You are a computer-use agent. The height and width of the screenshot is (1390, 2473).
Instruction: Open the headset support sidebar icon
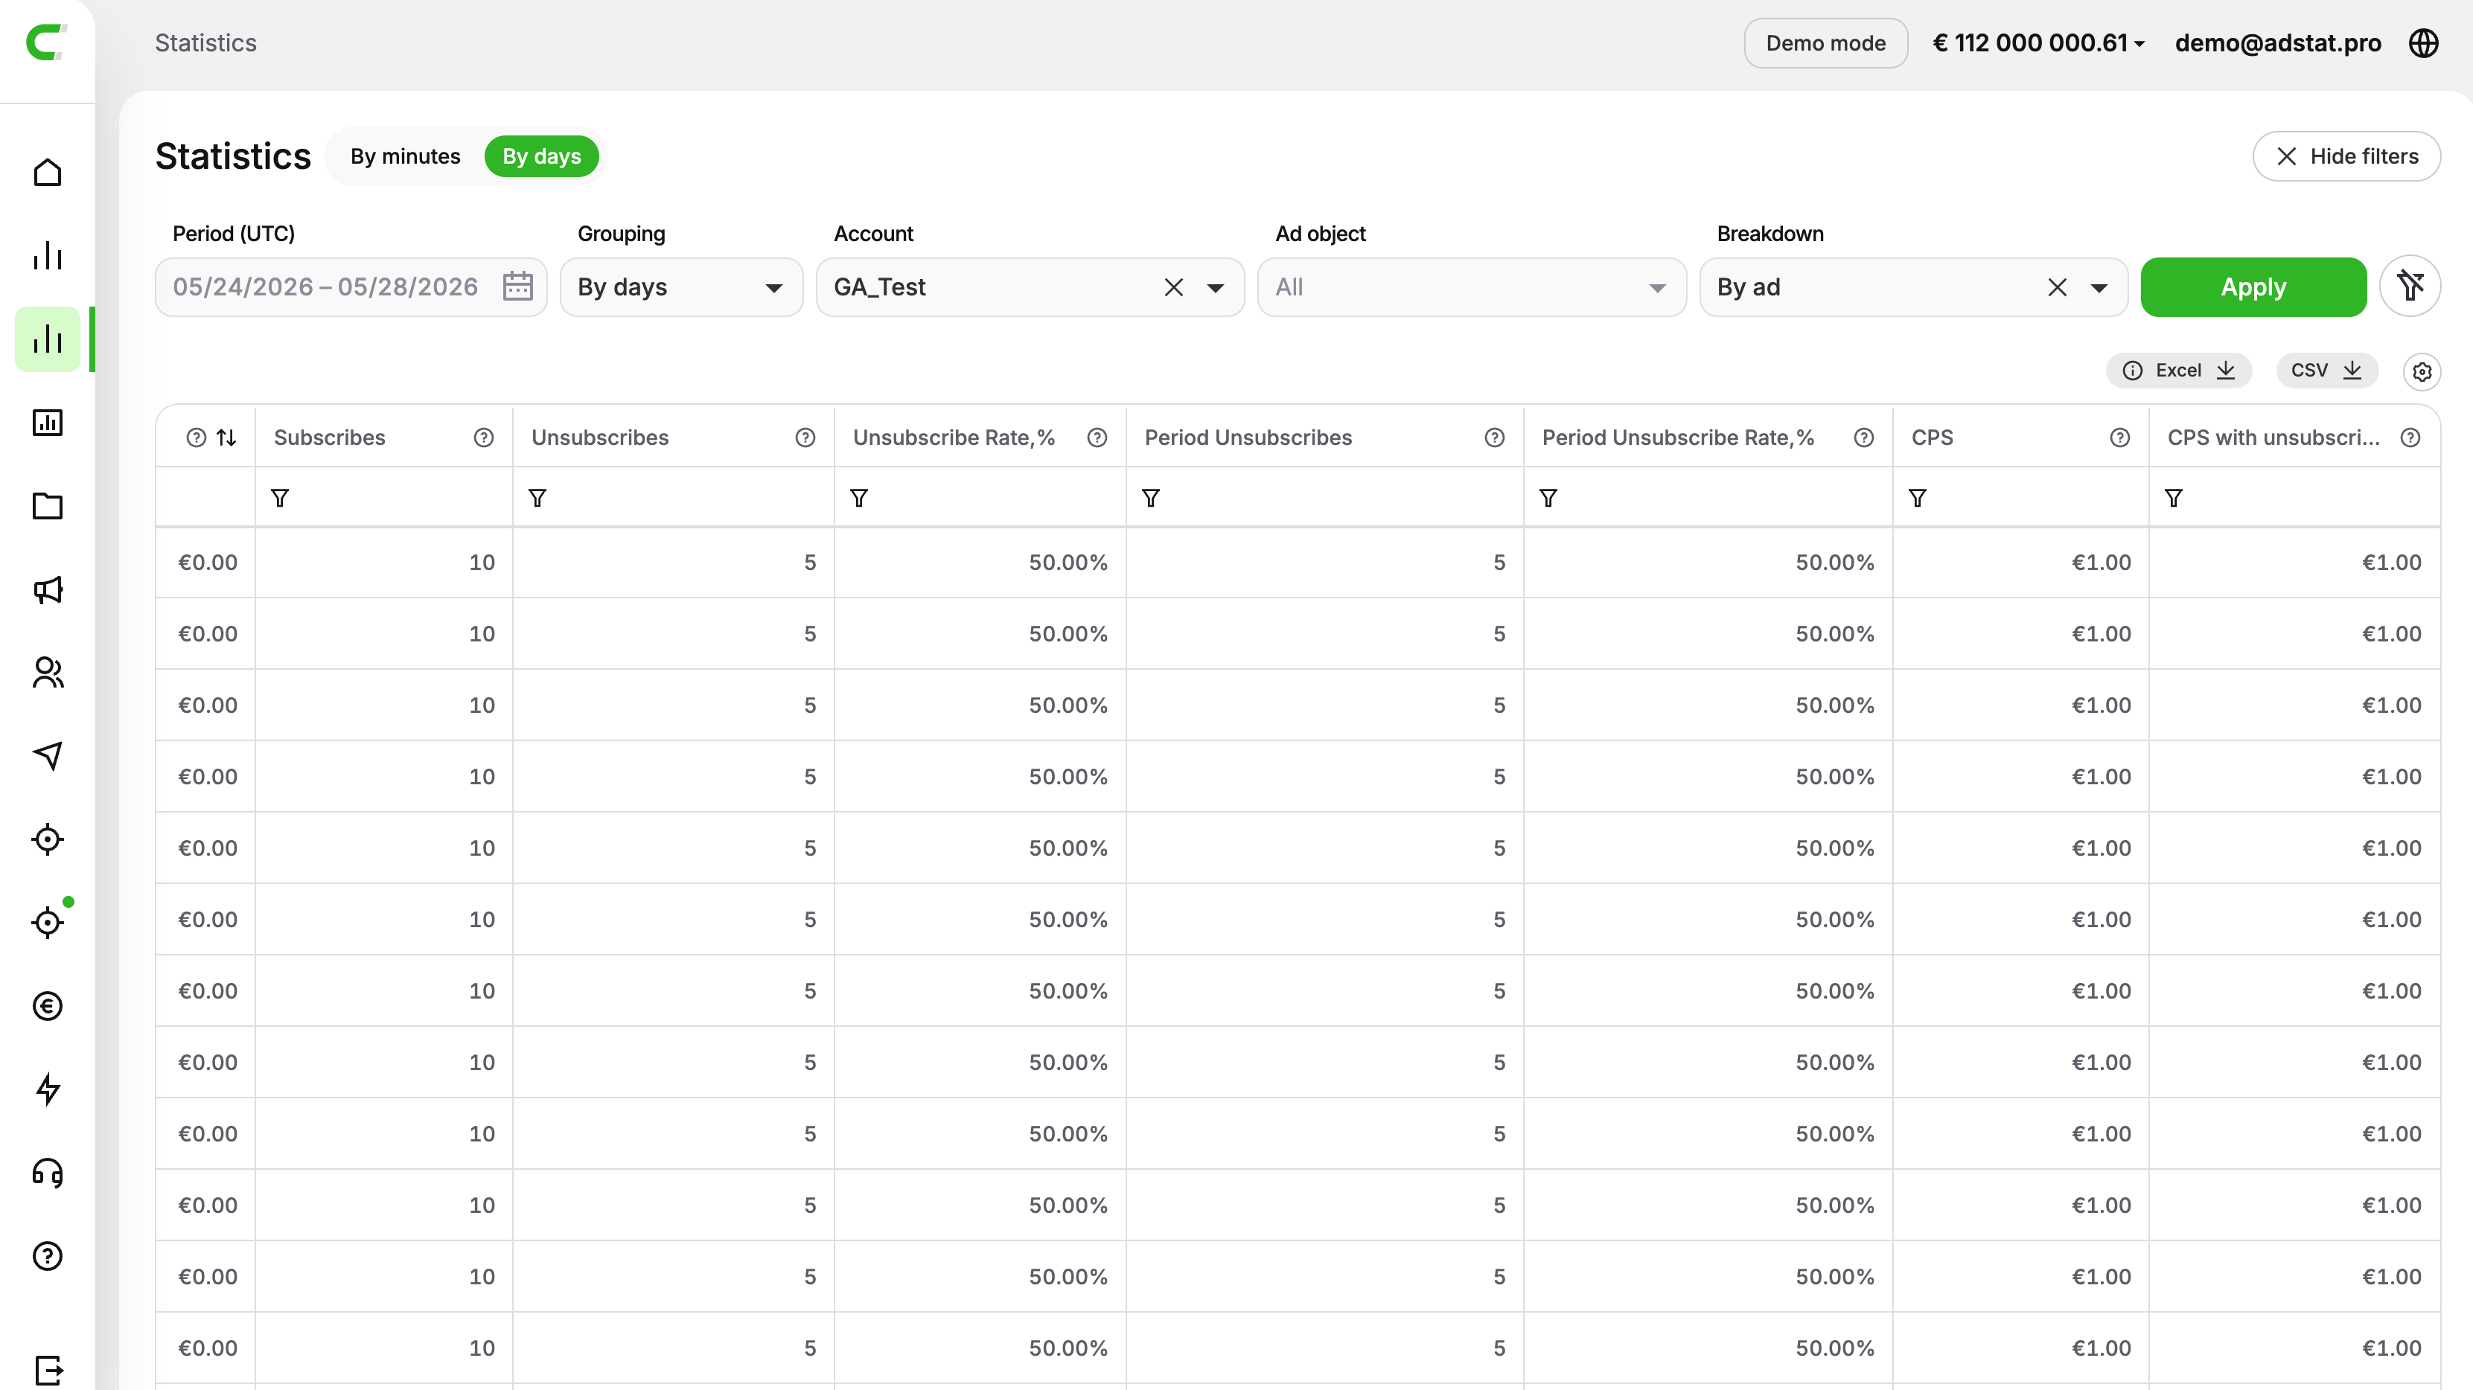pos(47,1173)
